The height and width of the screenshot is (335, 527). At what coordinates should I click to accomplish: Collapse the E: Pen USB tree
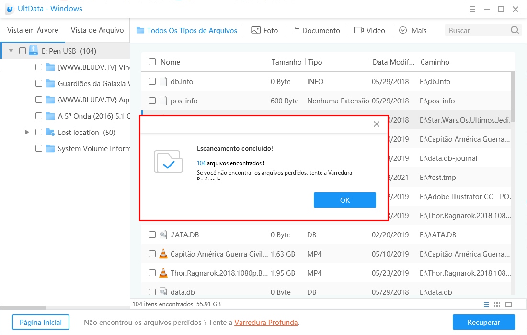[11, 51]
